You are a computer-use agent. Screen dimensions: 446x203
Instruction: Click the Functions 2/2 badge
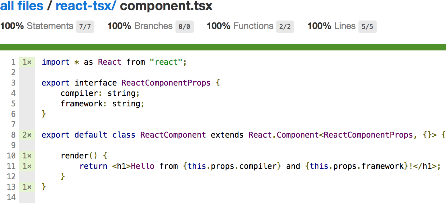tap(285, 27)
